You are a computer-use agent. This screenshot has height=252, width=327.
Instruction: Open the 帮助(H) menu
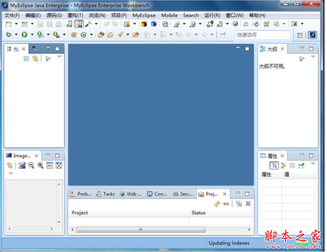pos(258,15)
